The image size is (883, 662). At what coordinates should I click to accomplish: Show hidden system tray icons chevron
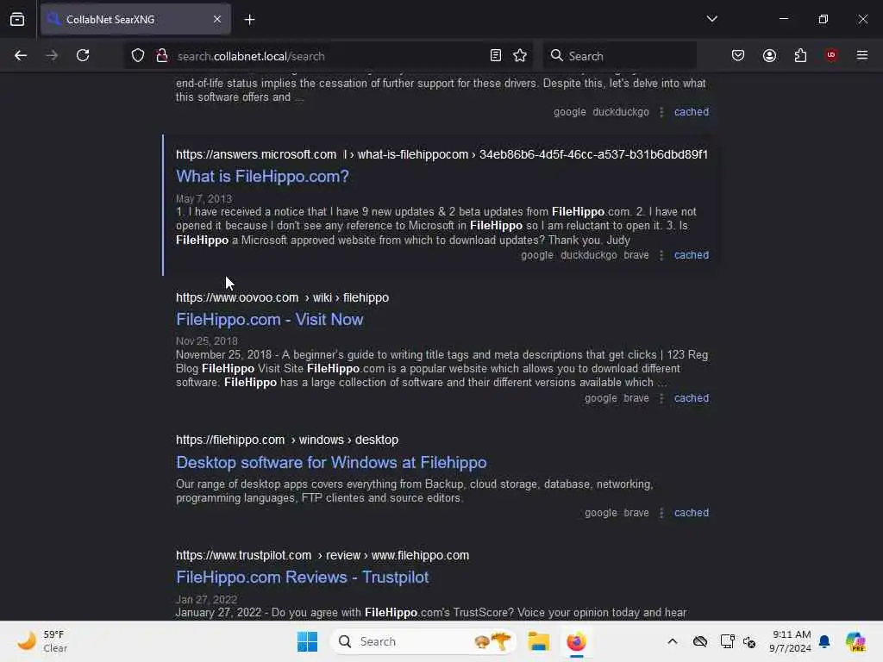tap(673, 641)
